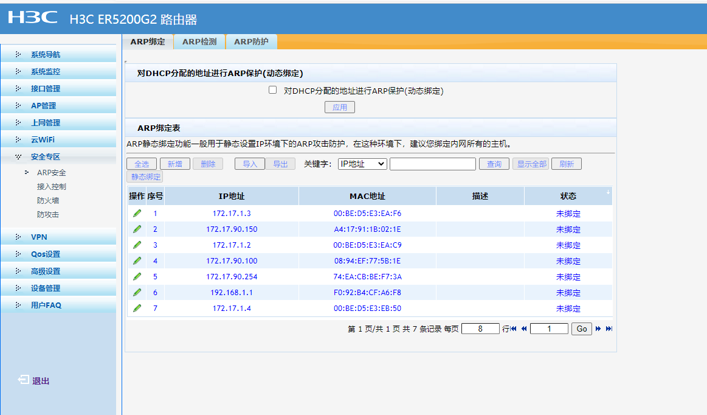
Task: Click the 退出 logout icon
Action: (x=24, y=380)
